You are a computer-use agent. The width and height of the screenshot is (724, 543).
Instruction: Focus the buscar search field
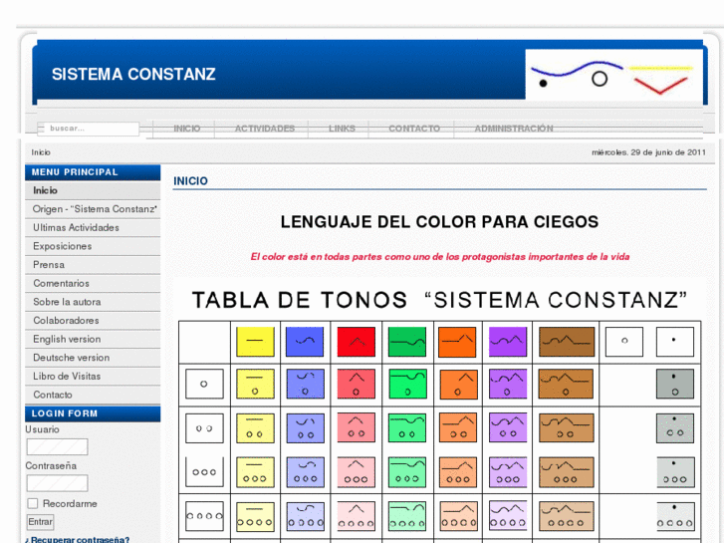[89, 129]
